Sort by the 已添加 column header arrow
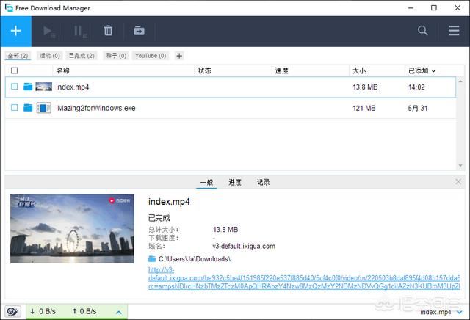The height and width of the screenshot is (320, 470). point(433,71)
